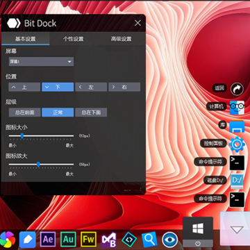This screenshot has height=250, width=250.
Task: Open the 高级设置 tab
Action: coord(122,39)
